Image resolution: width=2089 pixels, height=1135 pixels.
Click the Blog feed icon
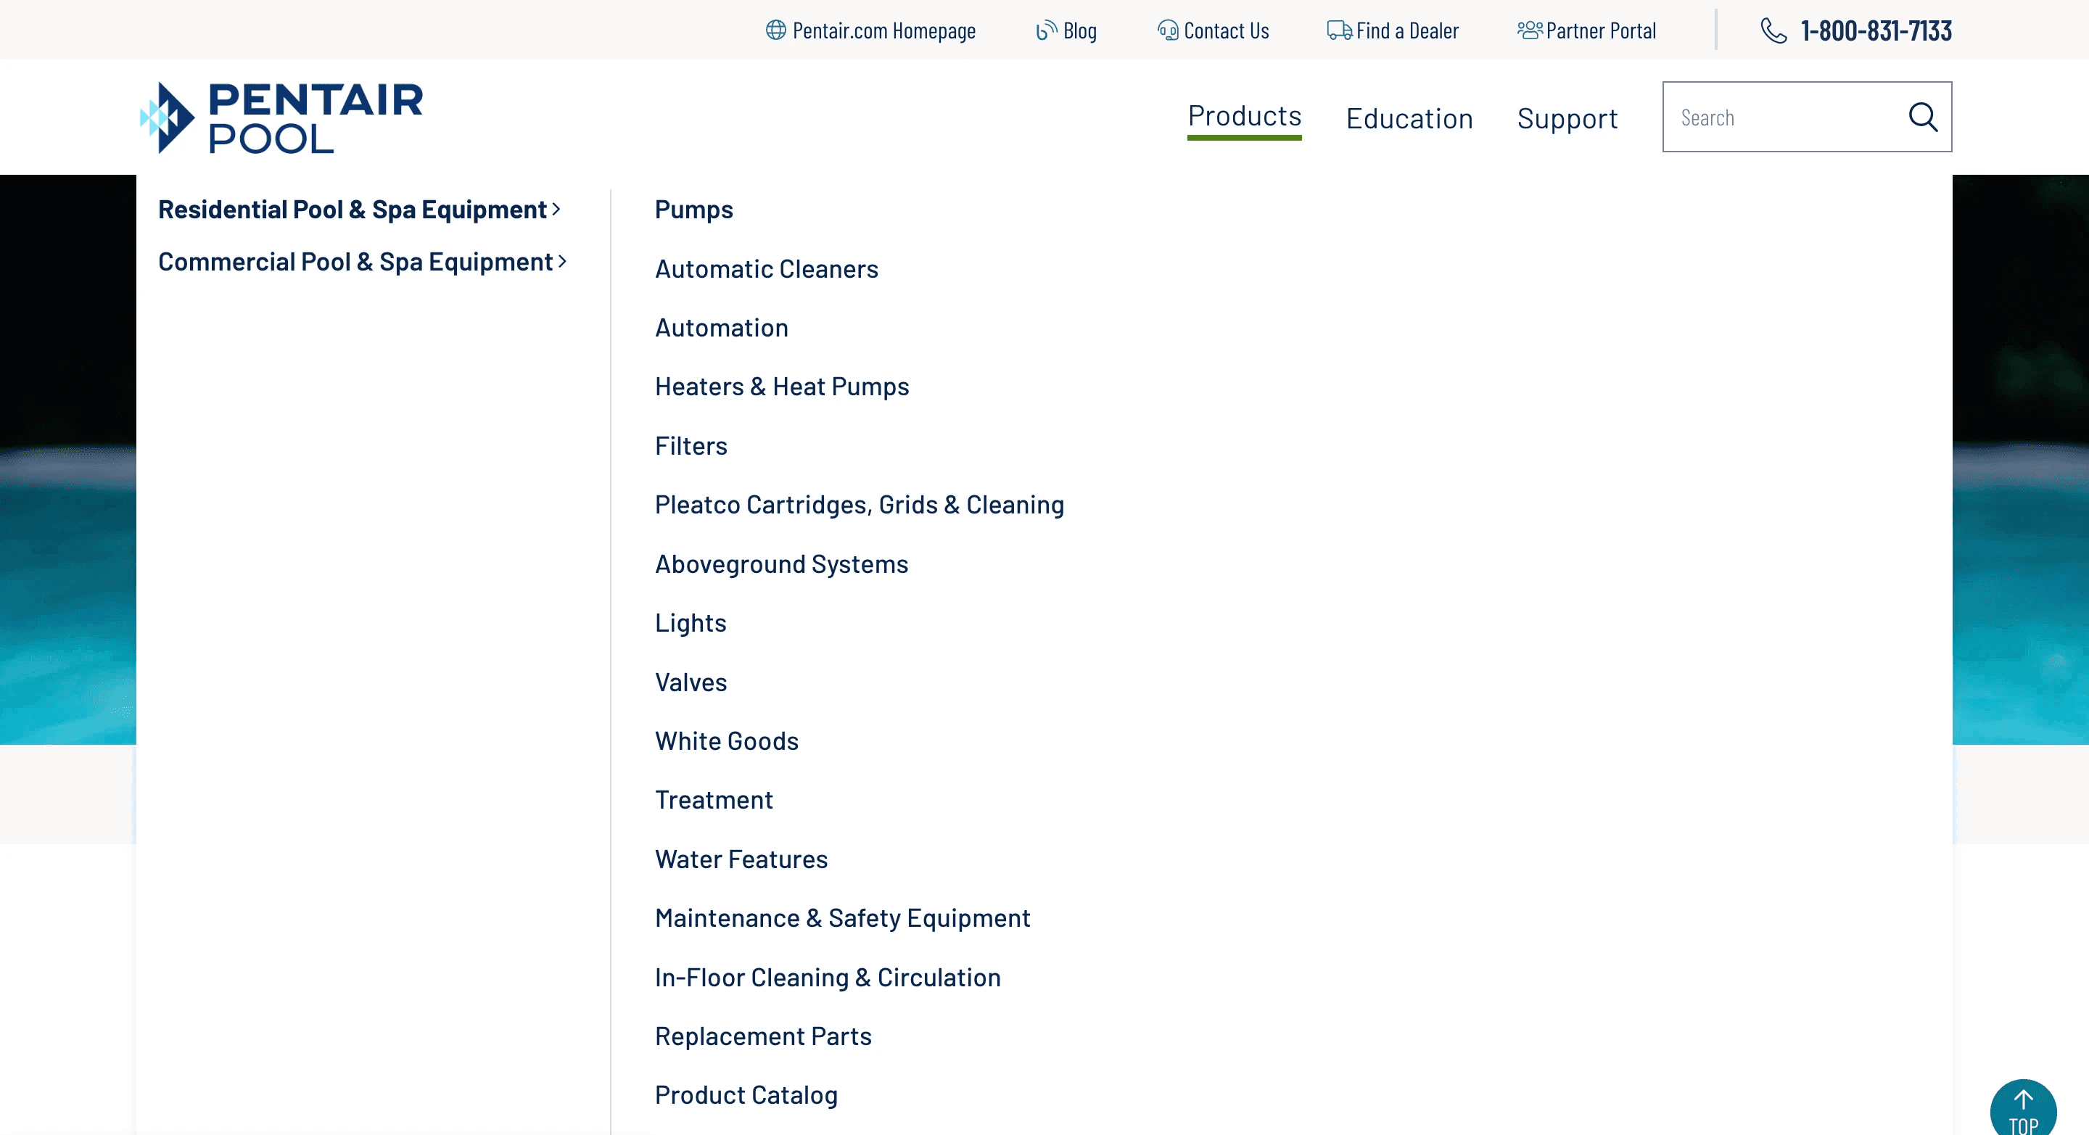[x=1045, y=30]
